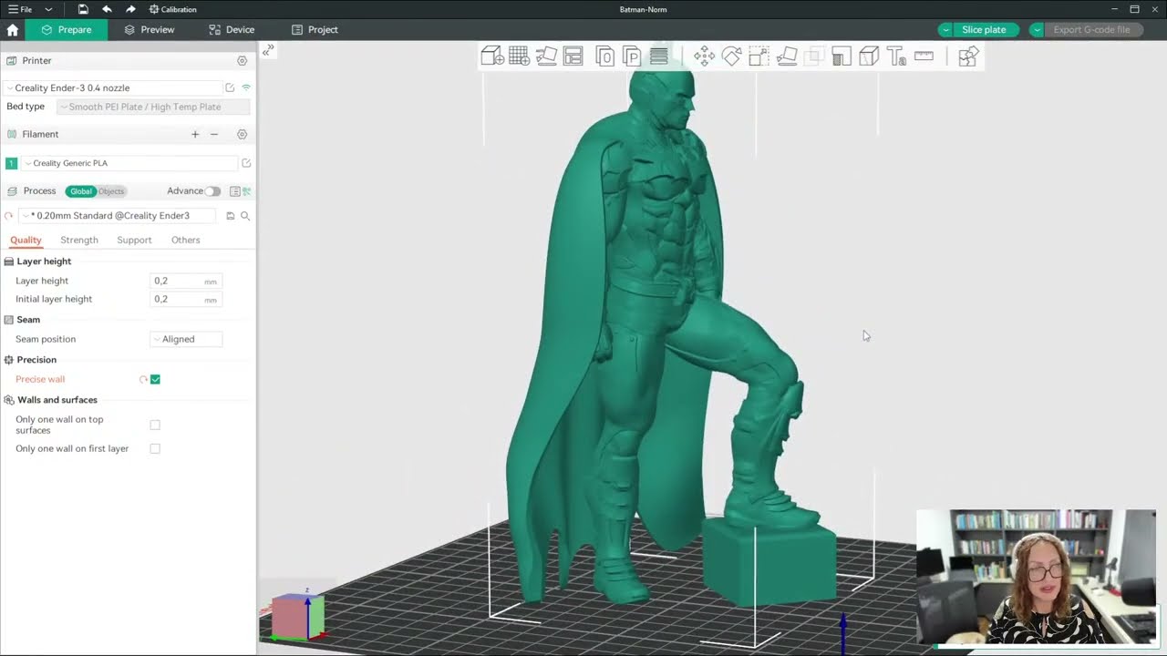This screenshot has height=656, width=1167.
Task: Open the Bed type dropdown
Action: pyautogui.click(x=152, y=107)
